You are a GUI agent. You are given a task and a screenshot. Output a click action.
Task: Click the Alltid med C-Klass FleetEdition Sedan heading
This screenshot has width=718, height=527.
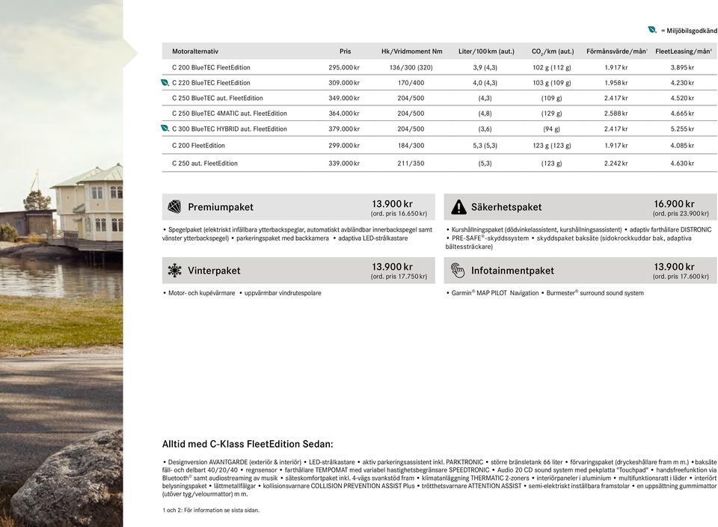click(248, 444)
